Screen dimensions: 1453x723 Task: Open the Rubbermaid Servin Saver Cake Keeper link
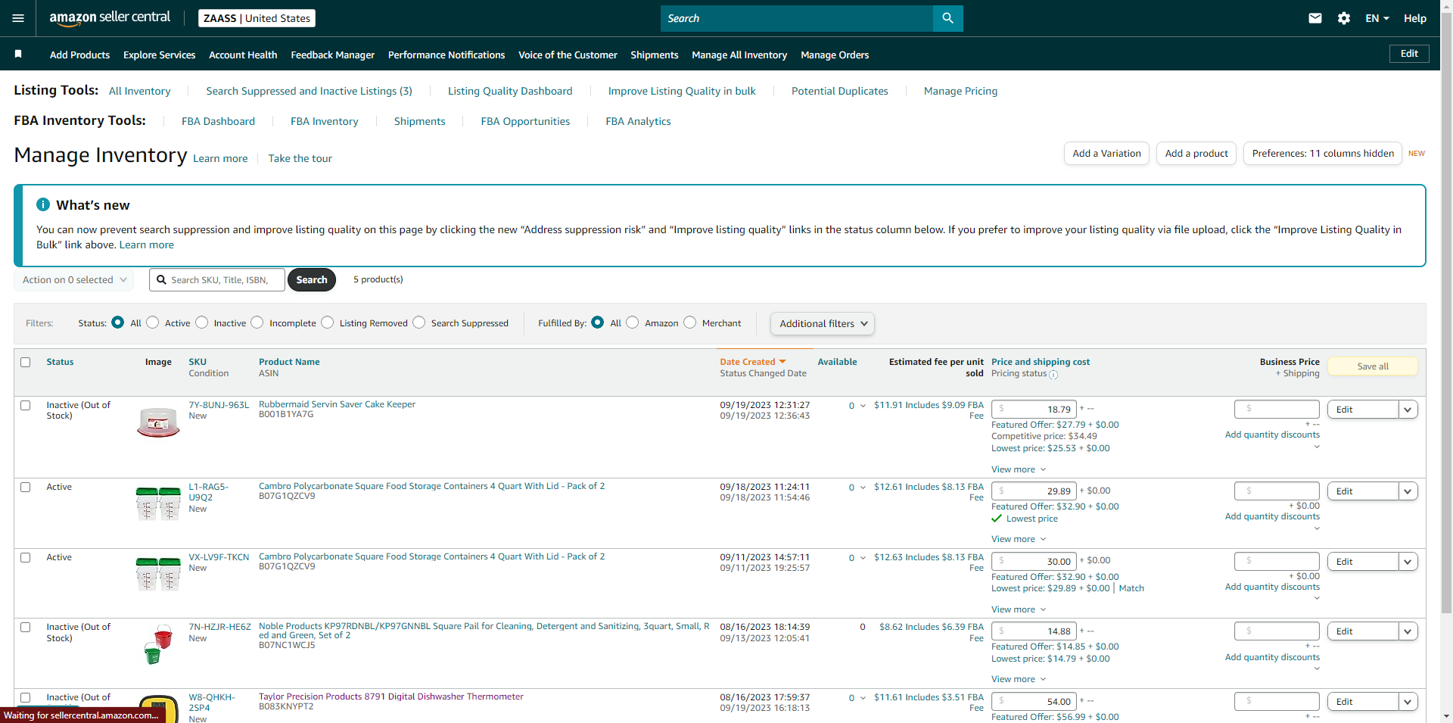(337, 404)
